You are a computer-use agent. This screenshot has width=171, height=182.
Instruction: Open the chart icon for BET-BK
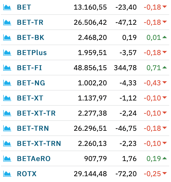tap(7, 38)
